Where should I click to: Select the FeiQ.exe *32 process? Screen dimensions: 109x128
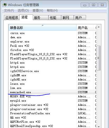click(x=53, y=46)
